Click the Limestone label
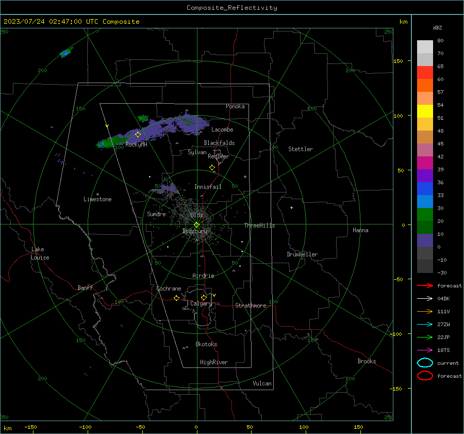Viewport: 464px width, 434px height. 97,199
